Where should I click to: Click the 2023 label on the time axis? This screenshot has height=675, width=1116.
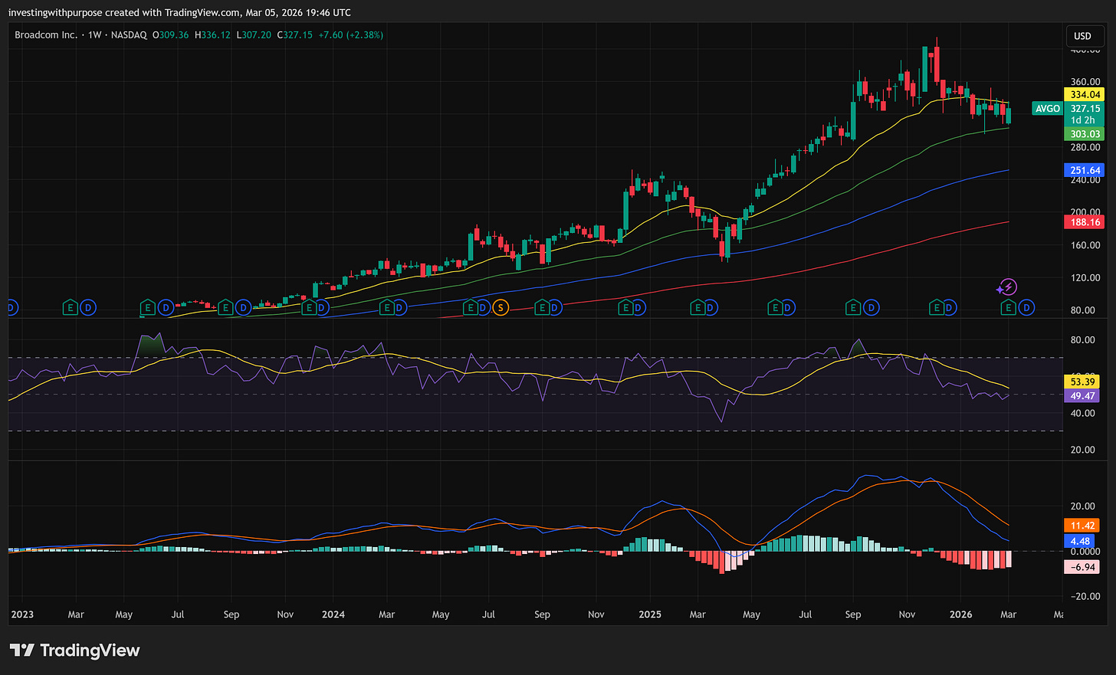pos(22,614)
